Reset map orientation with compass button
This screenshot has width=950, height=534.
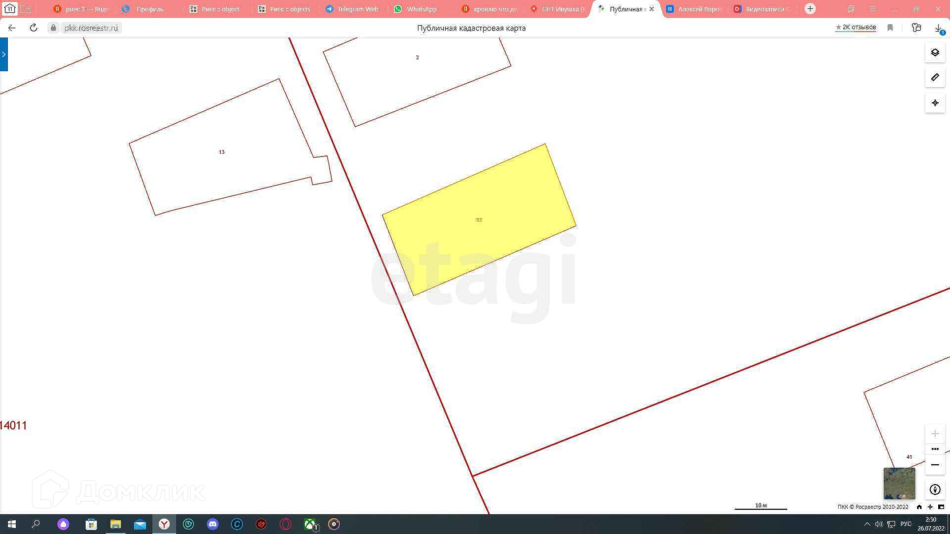pyautogui.click(x=935, y=489)
